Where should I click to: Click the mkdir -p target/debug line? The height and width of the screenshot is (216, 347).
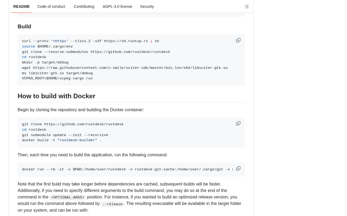45,62
